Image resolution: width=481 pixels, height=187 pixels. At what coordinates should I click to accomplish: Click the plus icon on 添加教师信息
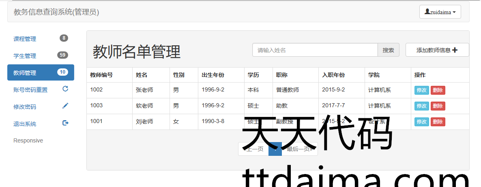pos(455,50)
